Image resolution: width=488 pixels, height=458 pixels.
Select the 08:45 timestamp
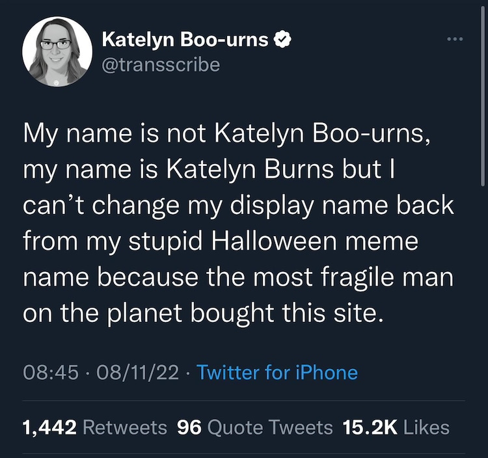[x=50, y=372]
